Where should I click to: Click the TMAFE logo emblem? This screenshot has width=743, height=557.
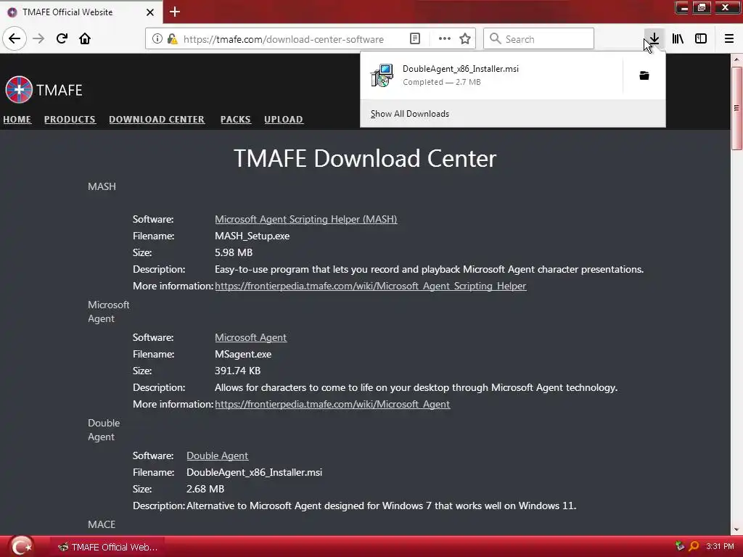tap(19, 89)
